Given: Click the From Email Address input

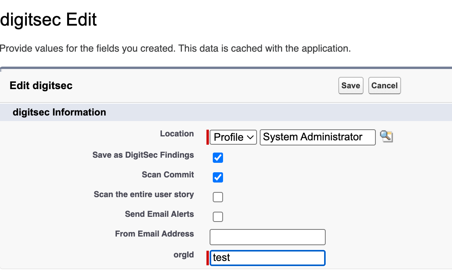Looking at the screenshot, I should pyautogui.click(x=268, y=237).
